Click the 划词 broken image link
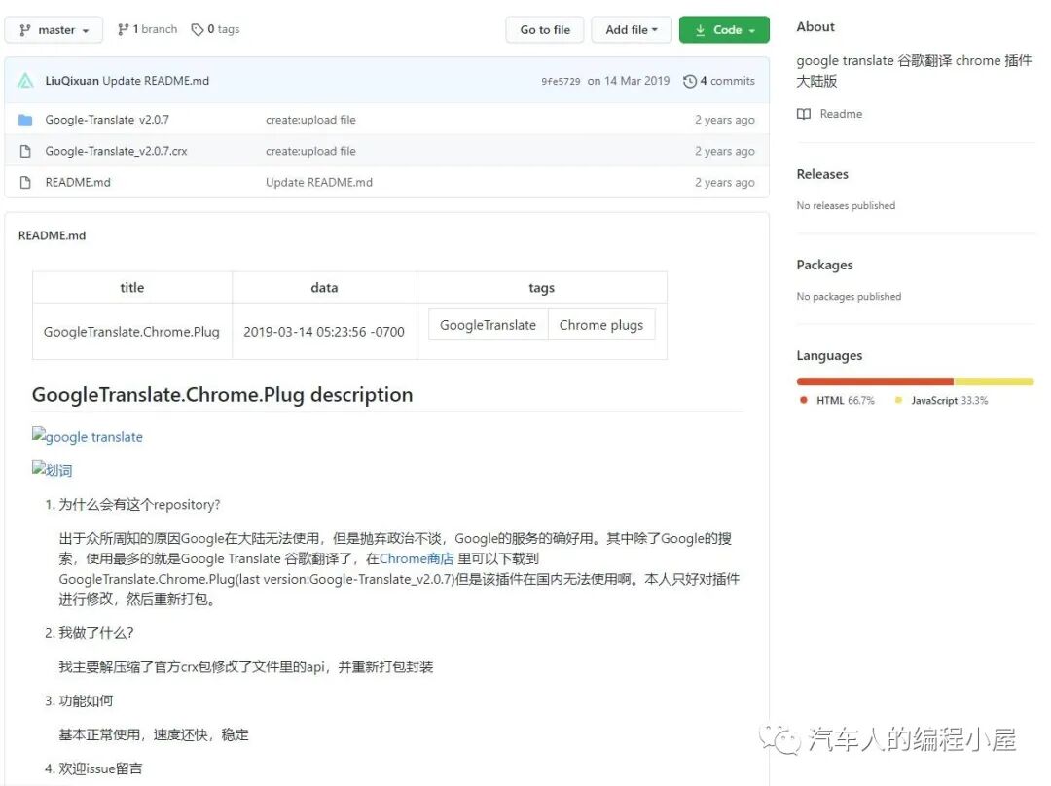 click(x=53, y=470)
